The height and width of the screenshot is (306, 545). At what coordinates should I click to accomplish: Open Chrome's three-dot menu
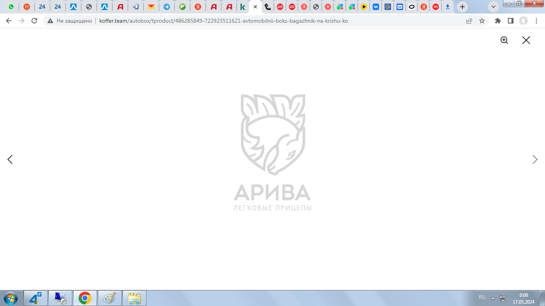(x=537, y=21)
